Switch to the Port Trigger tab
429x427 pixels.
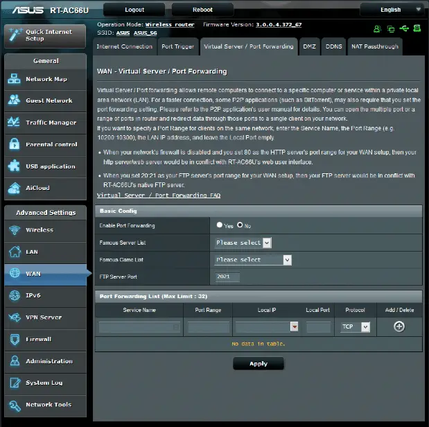click(x=178, y=46)
